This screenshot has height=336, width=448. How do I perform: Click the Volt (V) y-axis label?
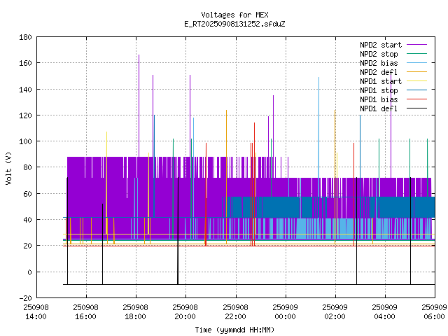(x=8, y=168)
